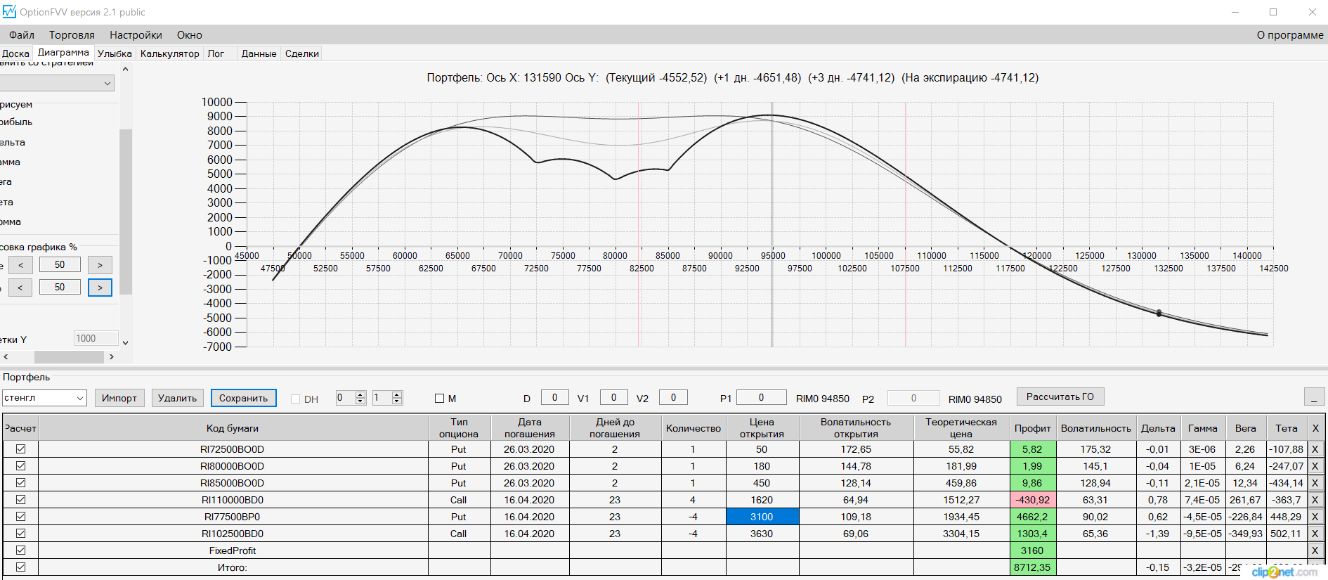This screenshot has height=580, width=1328.
Task: Uncheck the RI77500BP0 row checkbox
Action: (20, 517)
